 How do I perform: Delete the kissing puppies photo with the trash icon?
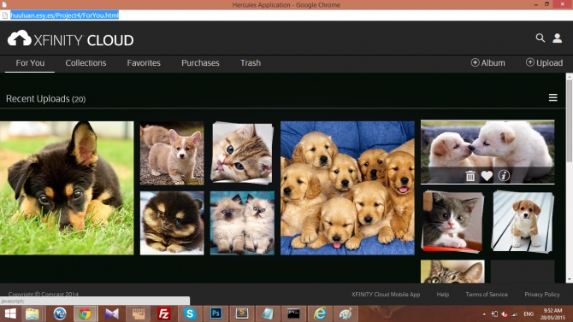[470, 176]
